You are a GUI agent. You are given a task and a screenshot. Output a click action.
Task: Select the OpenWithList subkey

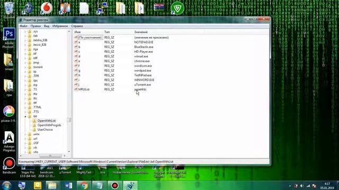point(47,121)
